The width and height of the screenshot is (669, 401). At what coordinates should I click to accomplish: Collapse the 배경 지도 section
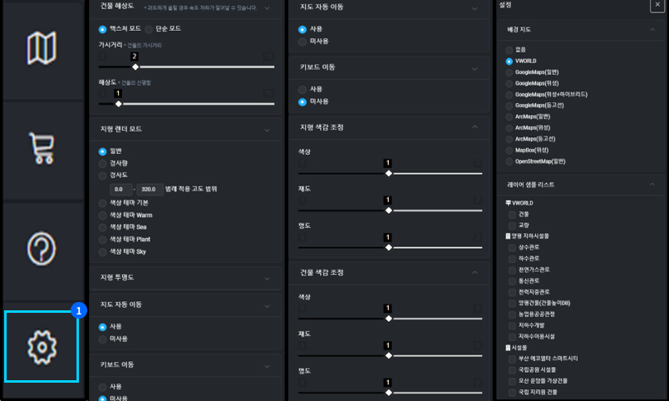pos(652,30)
